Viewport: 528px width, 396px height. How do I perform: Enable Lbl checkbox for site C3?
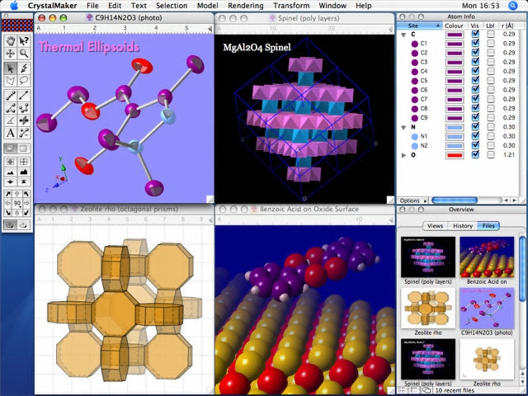point(491,62)
